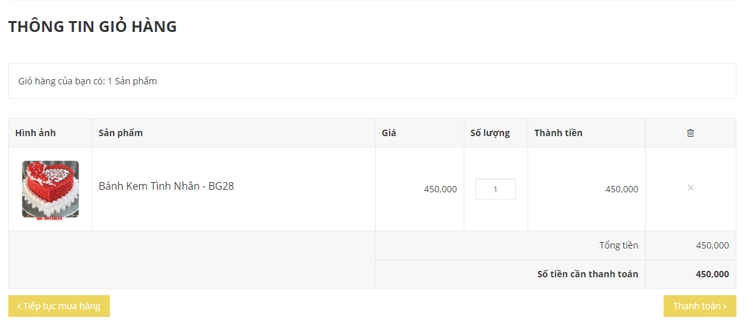Click the THÔNG TIN GIỎ HÀNG heading

coord(93,27)
